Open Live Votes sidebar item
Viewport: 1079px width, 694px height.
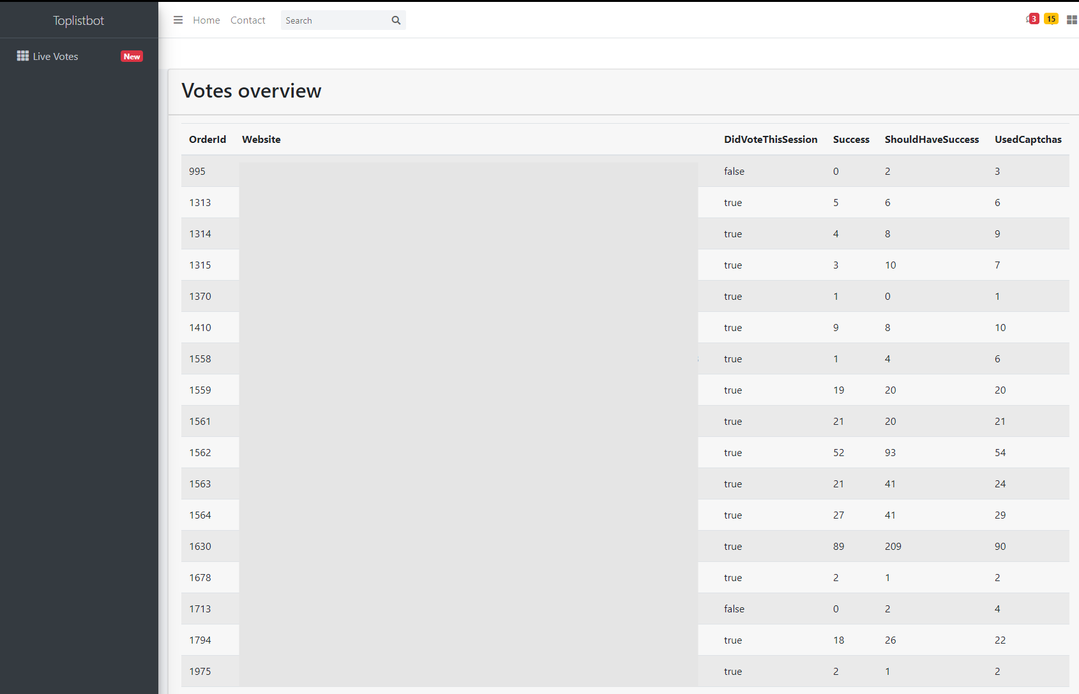(x=79, y=56)
